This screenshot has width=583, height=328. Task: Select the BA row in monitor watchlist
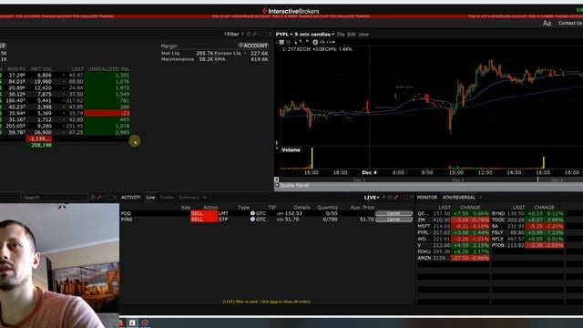point(527,226)
